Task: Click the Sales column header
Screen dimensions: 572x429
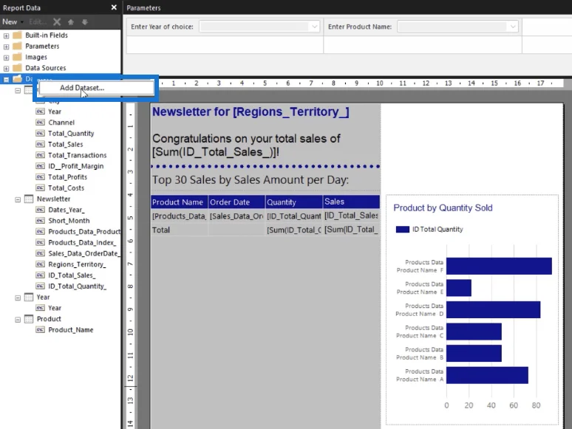Action: point(351,202)
